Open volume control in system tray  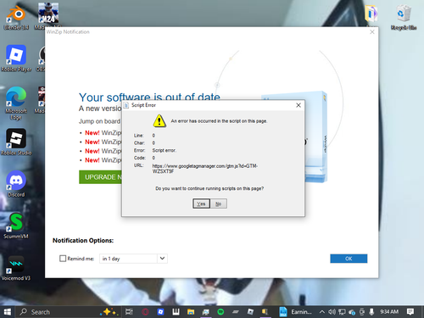point(332,312)
